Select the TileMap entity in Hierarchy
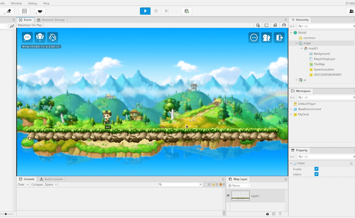The image size is (355, 218). tap(319, 64)
